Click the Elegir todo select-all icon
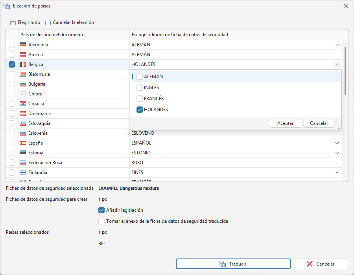 13,22
